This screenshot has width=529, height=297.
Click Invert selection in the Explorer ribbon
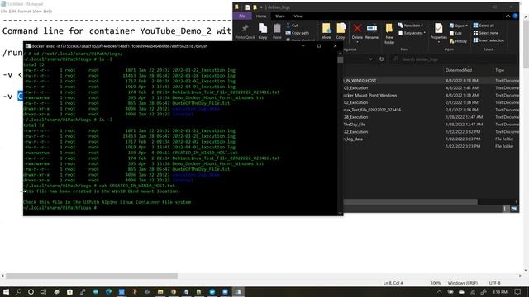pos(488,40)
